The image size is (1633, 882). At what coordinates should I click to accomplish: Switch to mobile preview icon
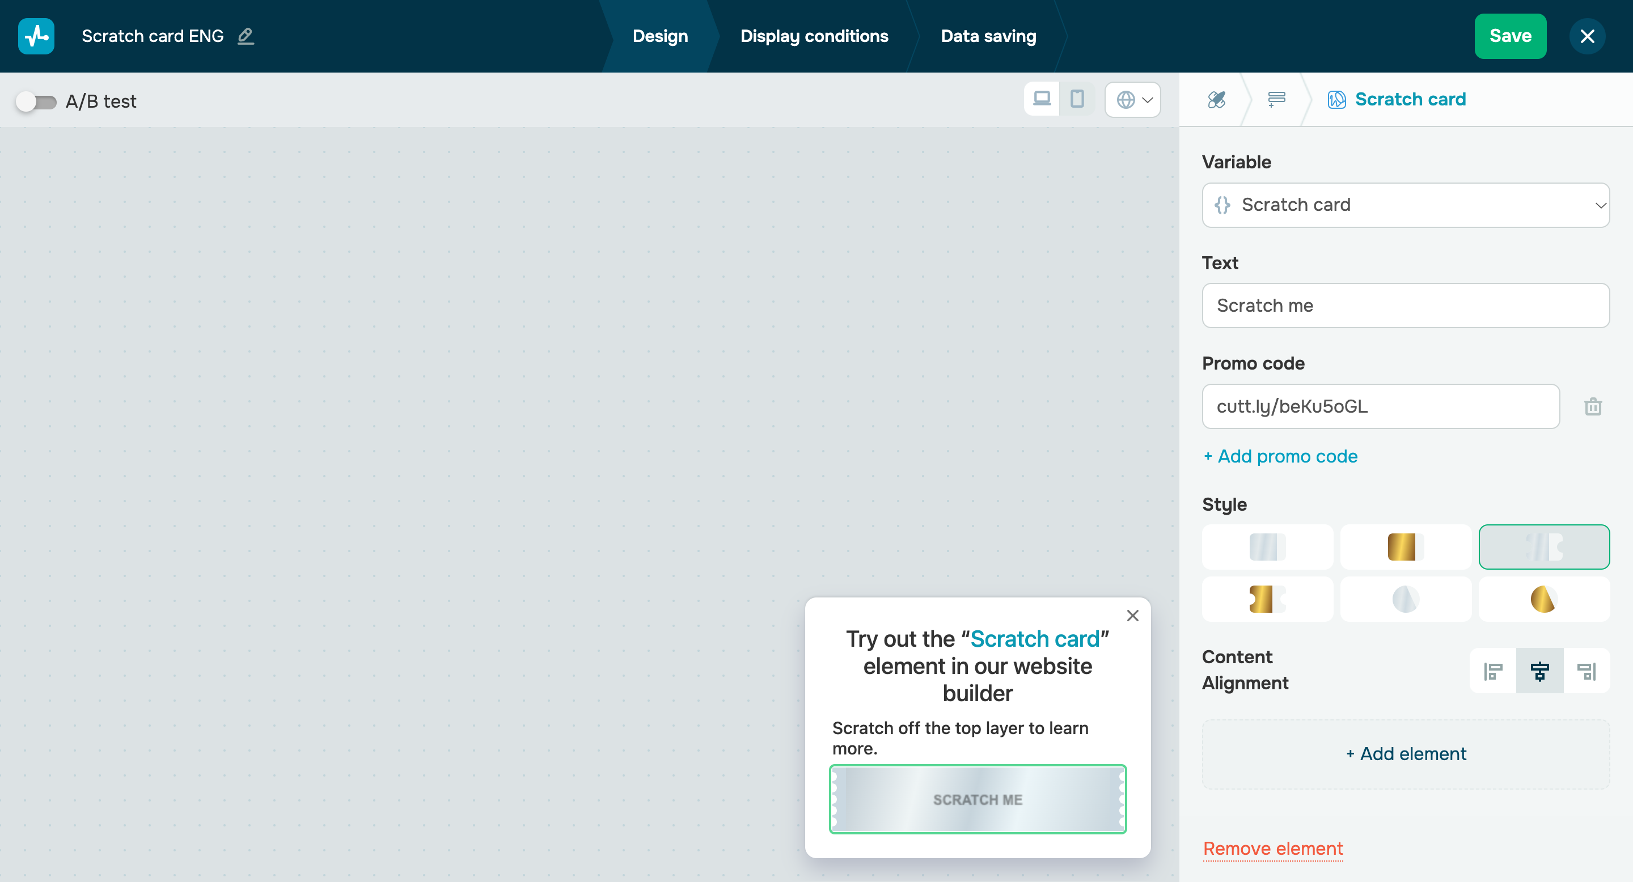coord(1076,99)
